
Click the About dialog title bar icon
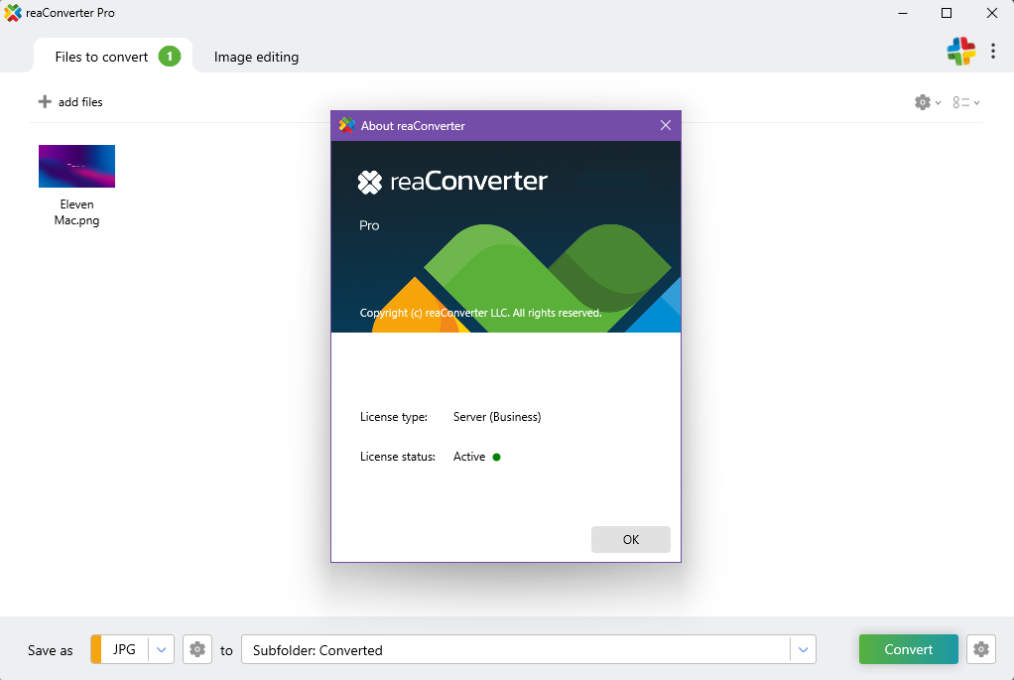click(347, 125)
